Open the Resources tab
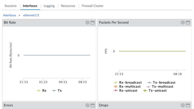The image size is (194, 109). pos(68,6)
